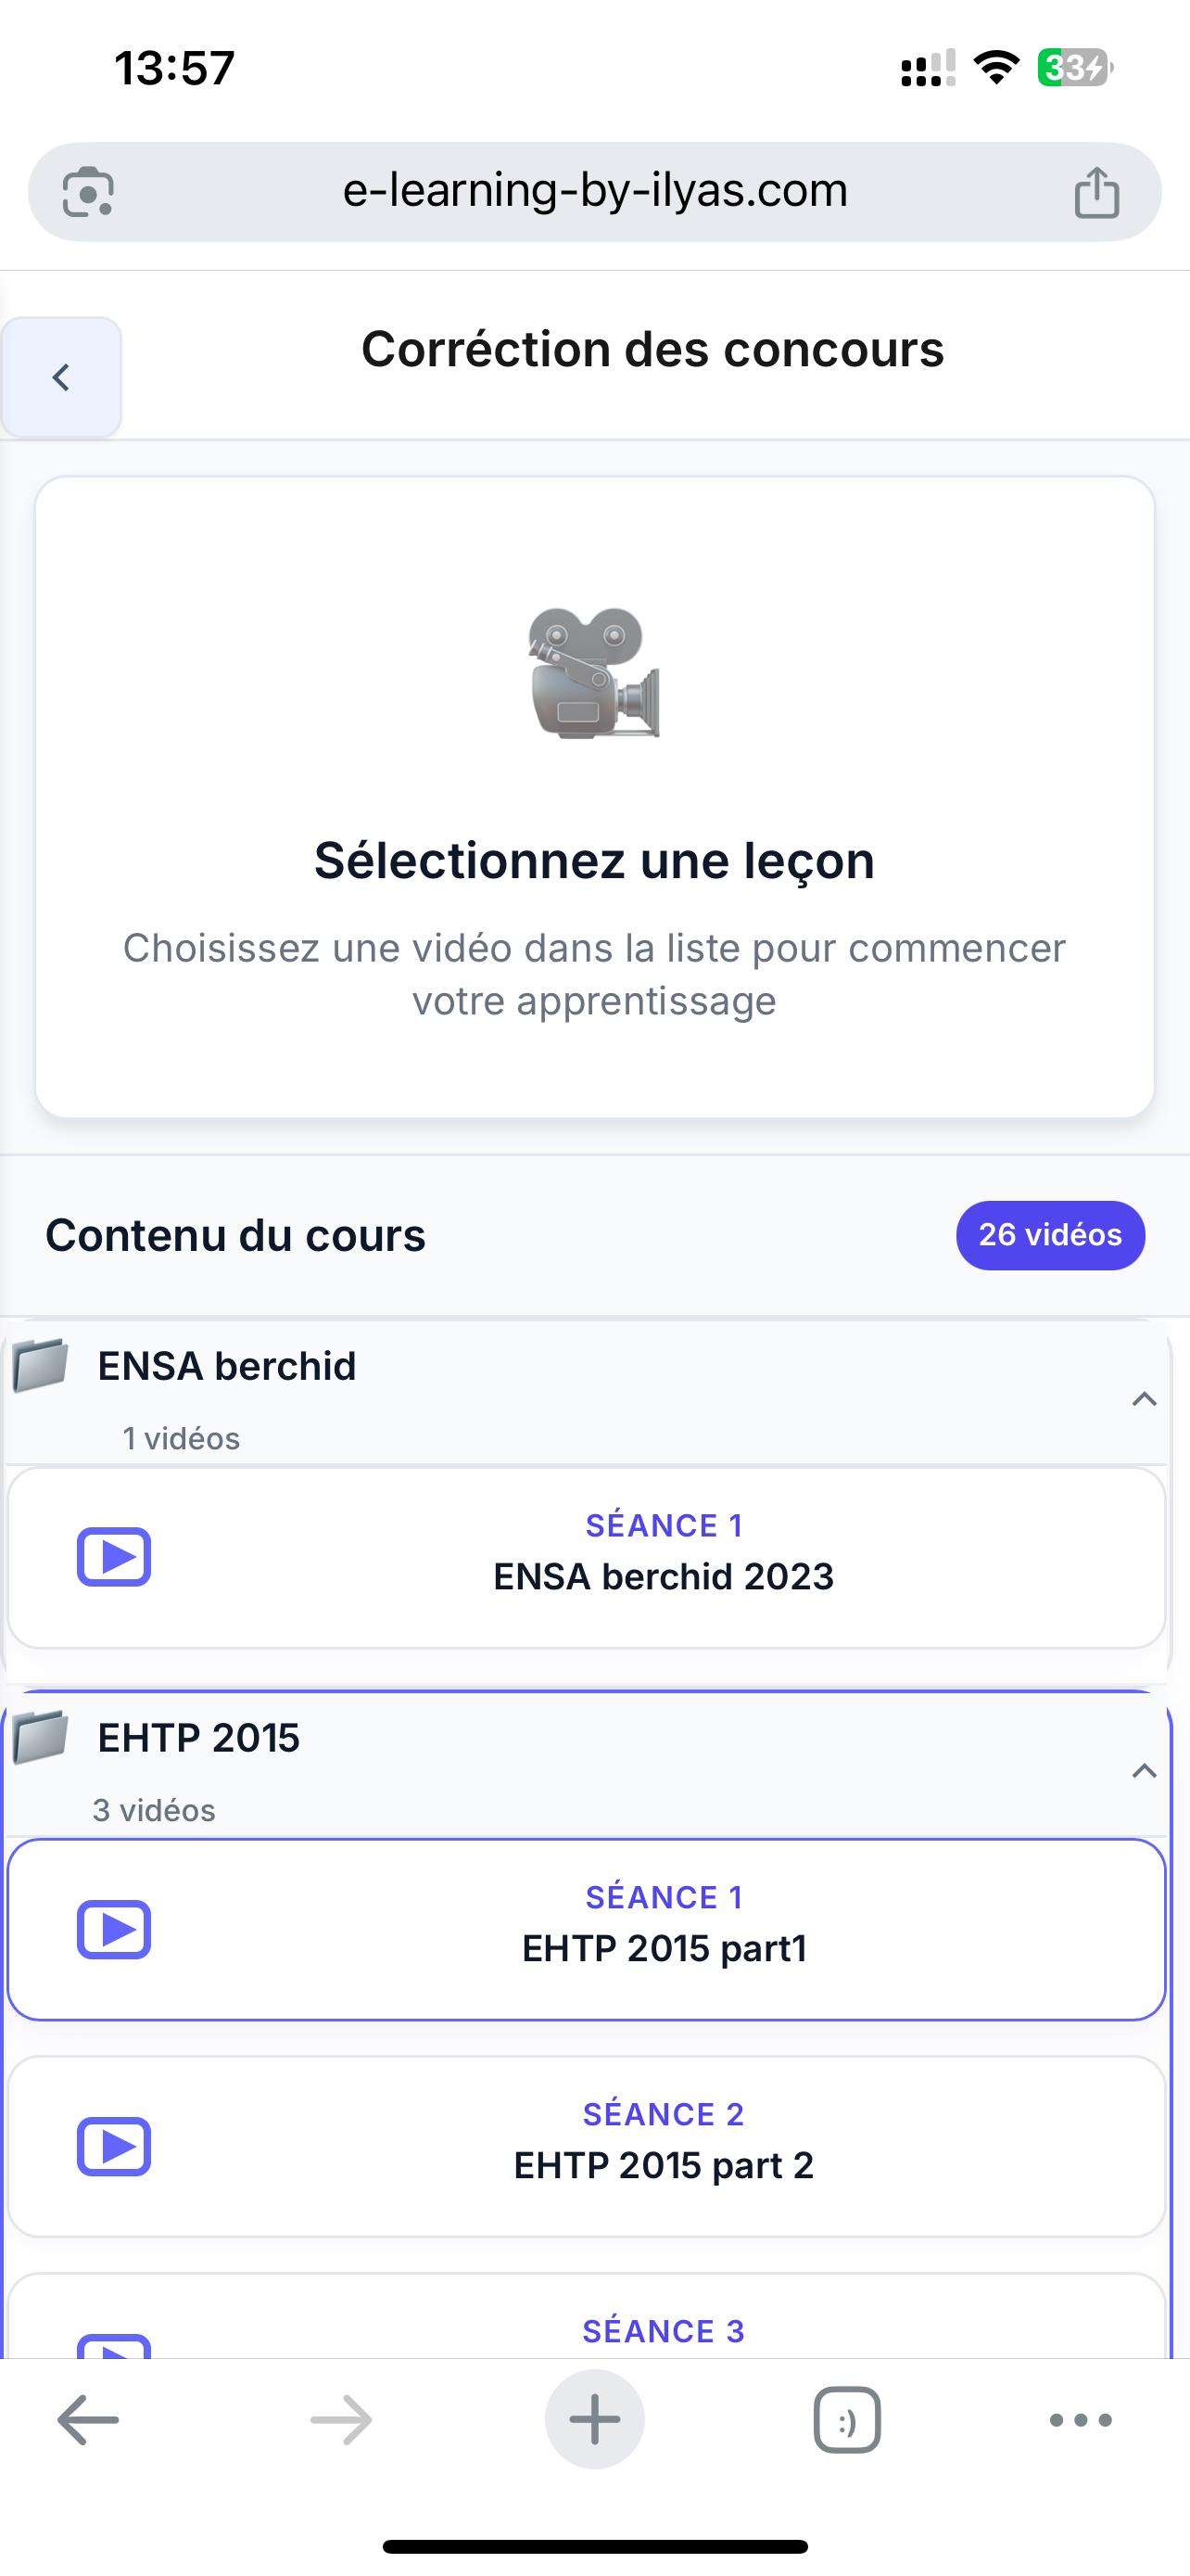Open the browser three-dots menu
The width and height of the screenshot is (1190, 2576).
(1080, 2420)
